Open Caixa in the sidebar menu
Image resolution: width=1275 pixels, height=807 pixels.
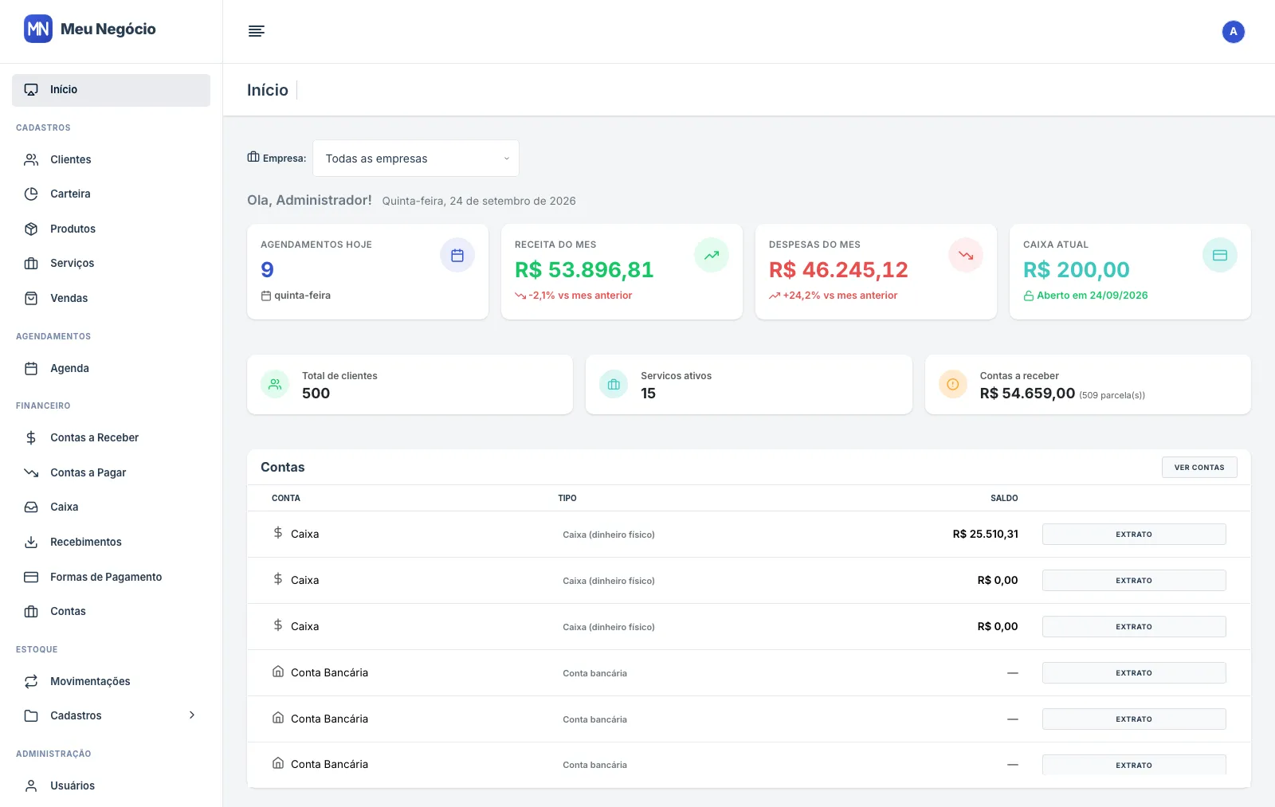(x=111, y=507)
